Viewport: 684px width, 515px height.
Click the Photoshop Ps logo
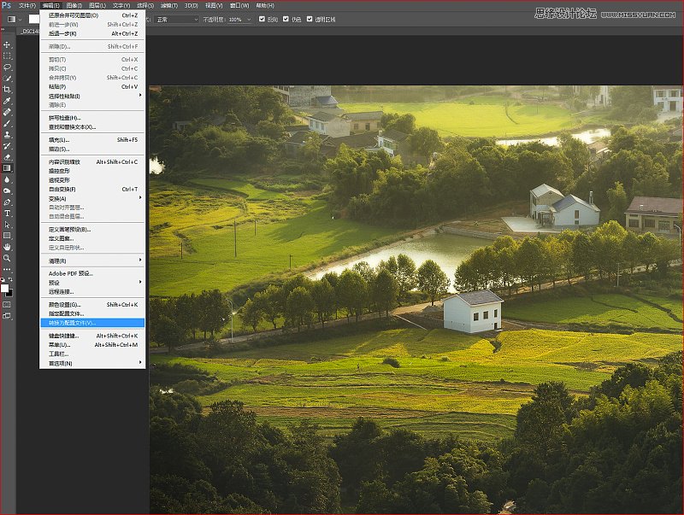(x=6, y=5)
